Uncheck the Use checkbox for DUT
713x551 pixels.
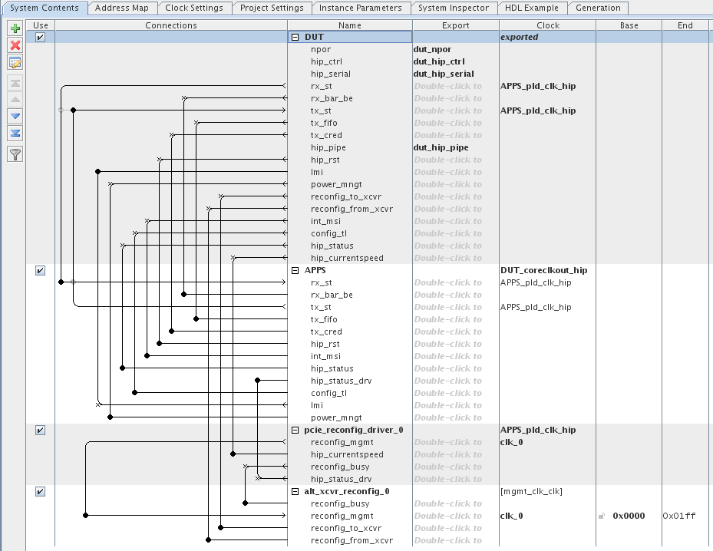click(x=41, y=37)
